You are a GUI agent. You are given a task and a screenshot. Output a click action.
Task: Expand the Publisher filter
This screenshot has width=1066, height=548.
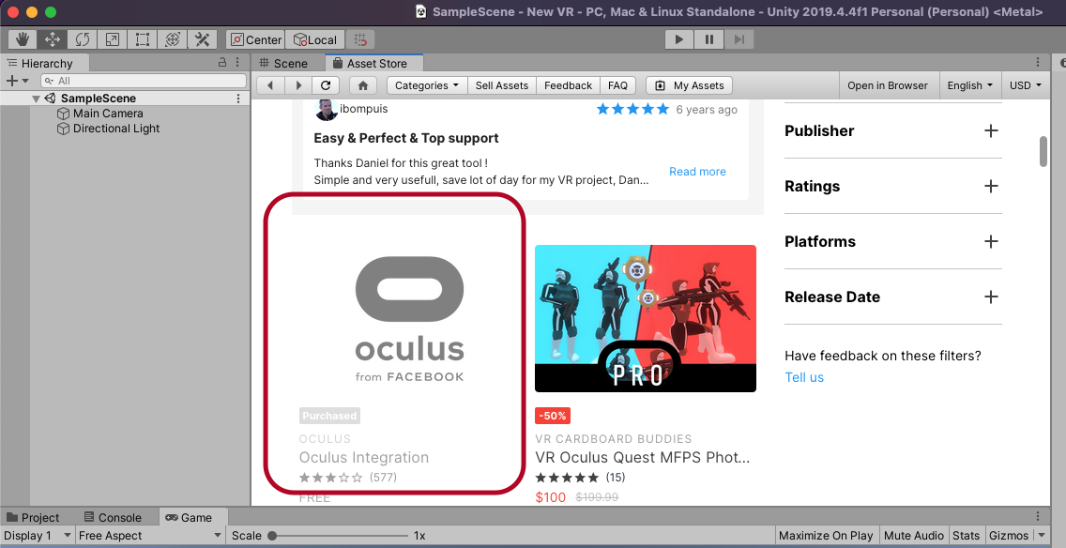coord(991,130)
